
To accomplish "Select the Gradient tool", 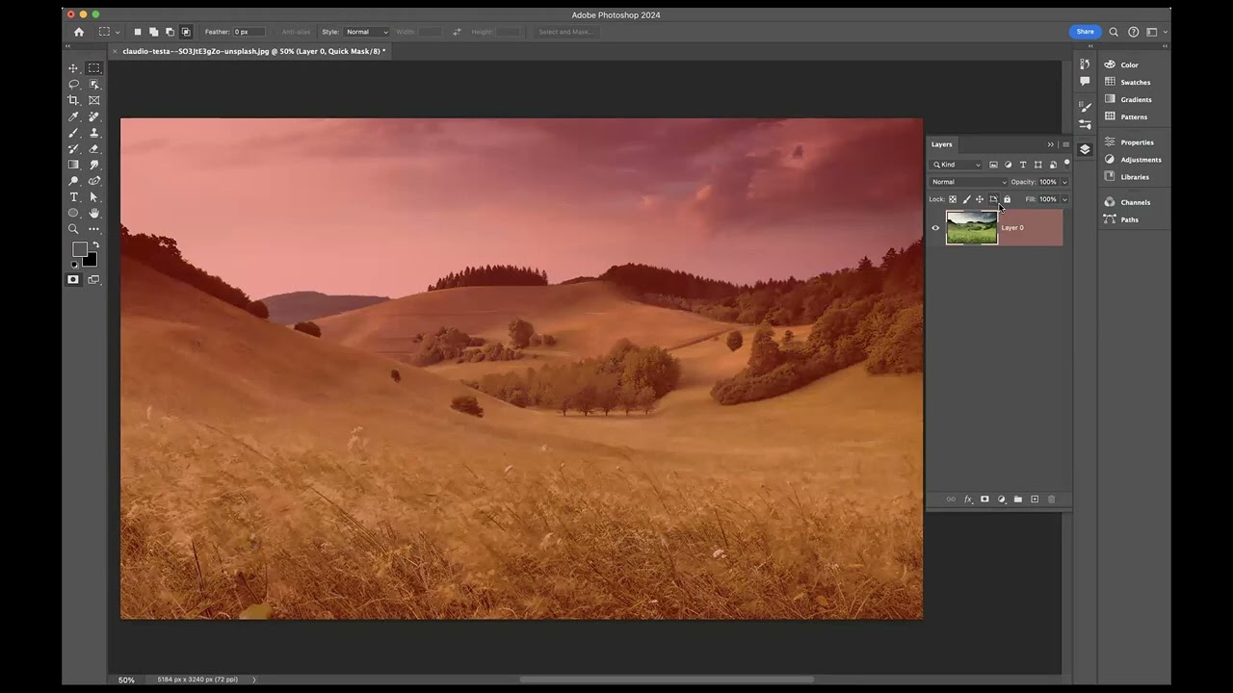I will click(x=73, y=165).
